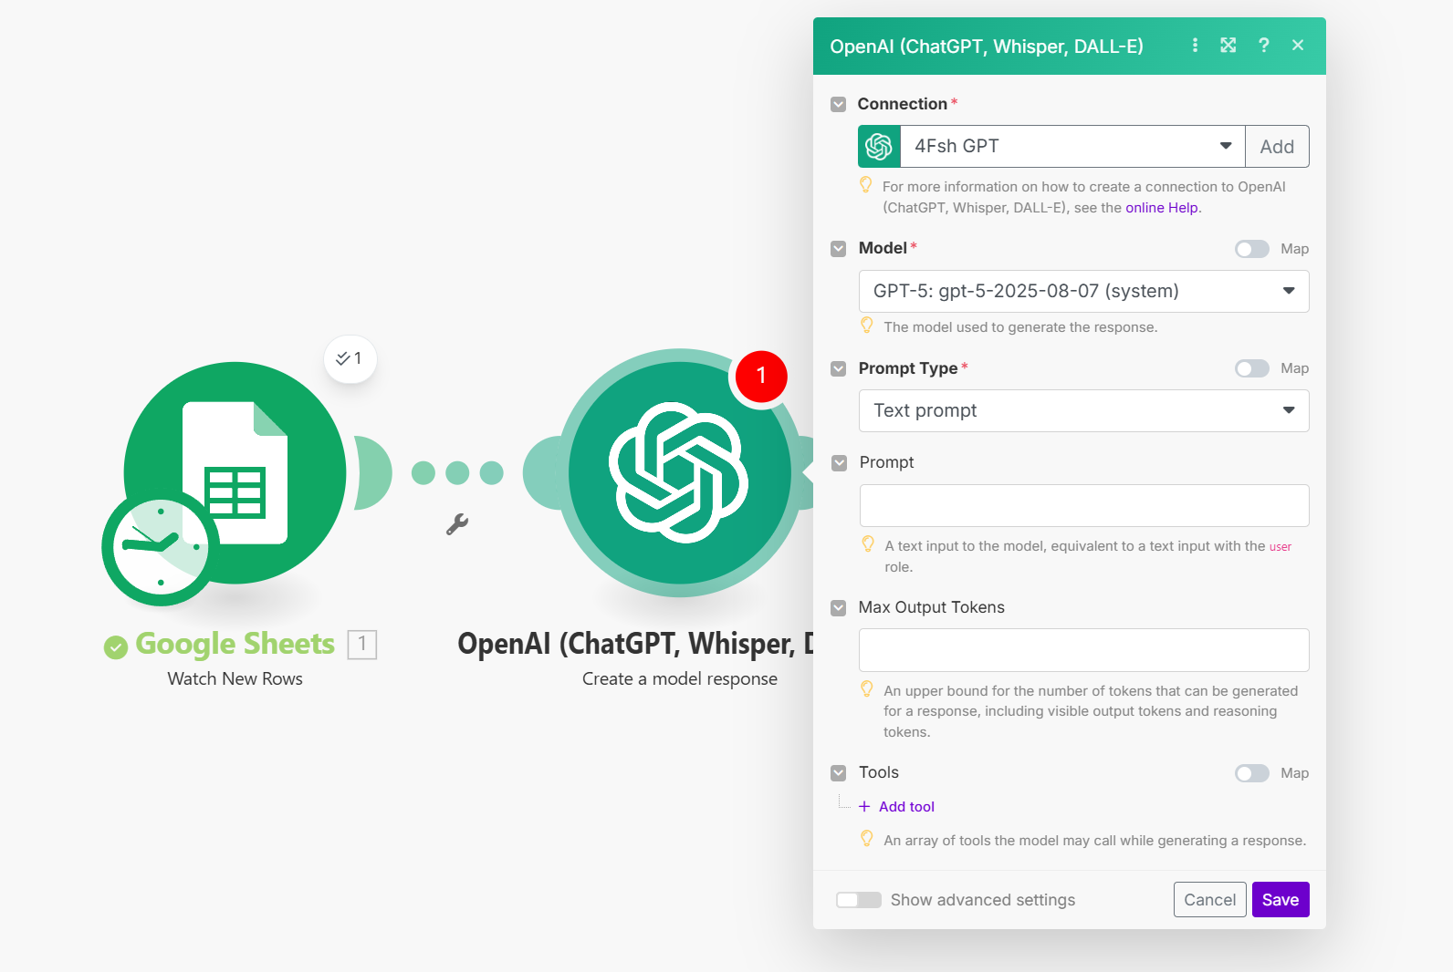1453x972 pixels.
Task: Click into the Max Output Tokens field
Action: pos(1084,650)
